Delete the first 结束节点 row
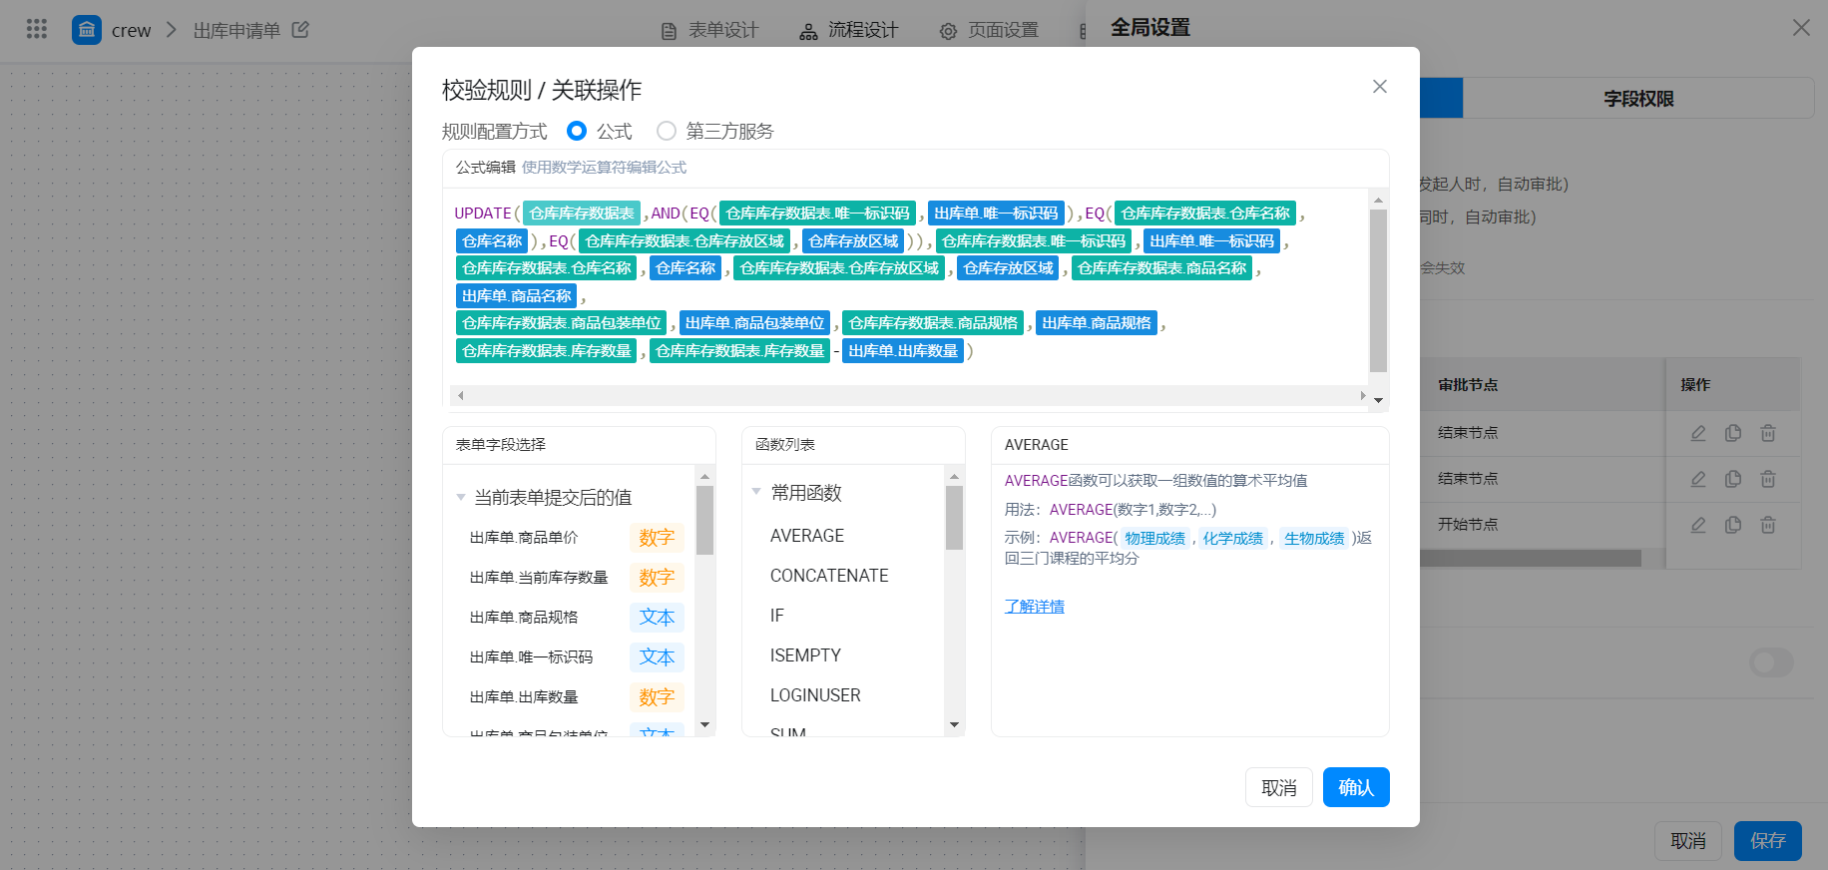The image size is (1828, 870). (x=1768, y=433)
